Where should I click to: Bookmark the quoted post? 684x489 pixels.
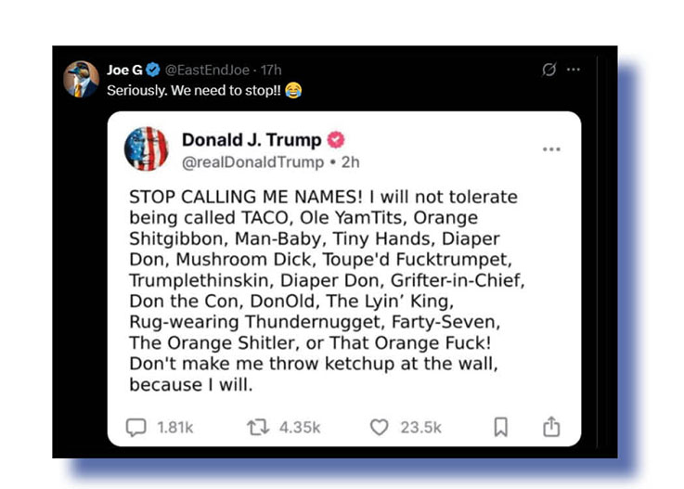point(500,427)
